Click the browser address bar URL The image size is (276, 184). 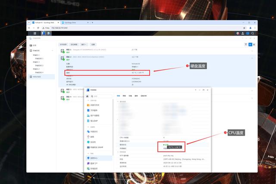click(60, 28)
